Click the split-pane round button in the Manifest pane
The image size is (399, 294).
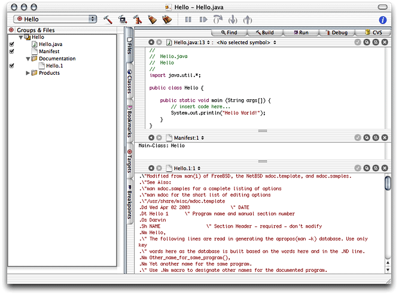coord(376,137)
